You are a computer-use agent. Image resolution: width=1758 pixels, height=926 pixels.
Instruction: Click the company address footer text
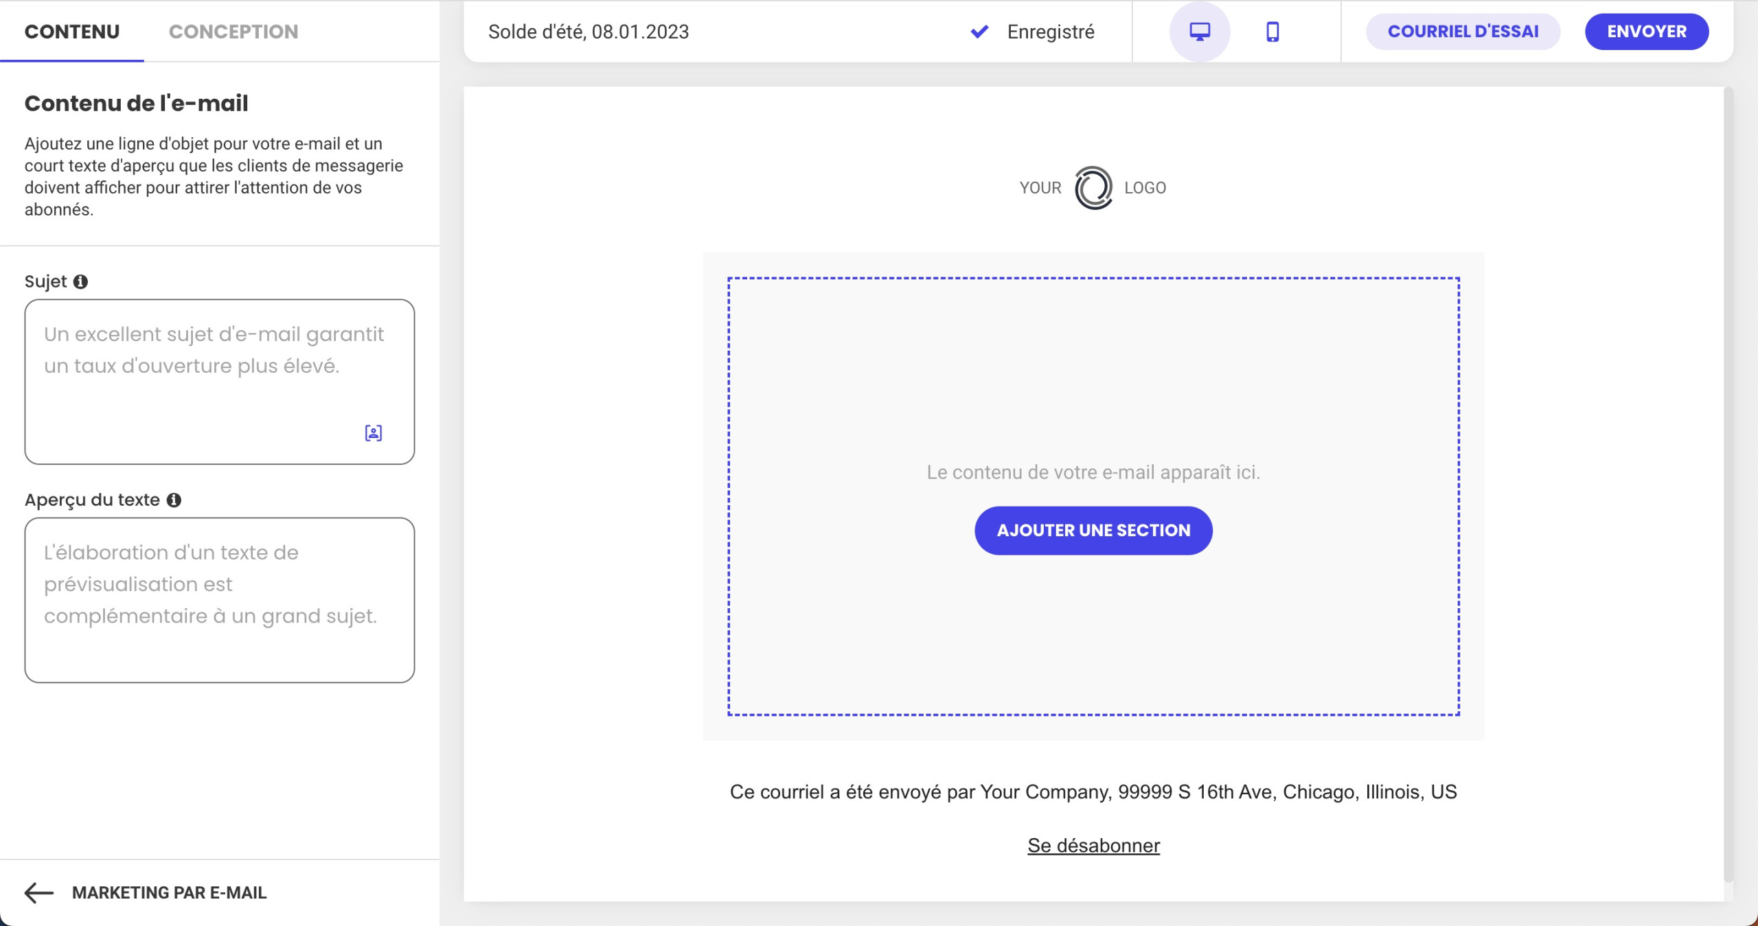point(1093,792)
